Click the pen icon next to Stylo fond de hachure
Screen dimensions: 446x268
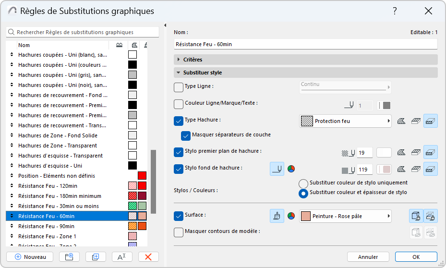tap(277, 169)
